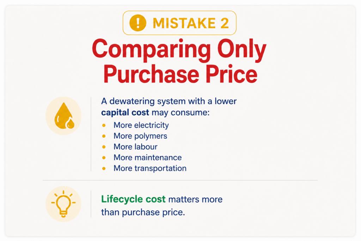Click the bullet beside More electricity

104,125
